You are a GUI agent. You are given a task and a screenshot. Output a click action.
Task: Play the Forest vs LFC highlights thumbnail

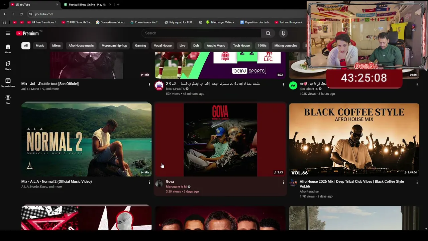tap(221, 65)
